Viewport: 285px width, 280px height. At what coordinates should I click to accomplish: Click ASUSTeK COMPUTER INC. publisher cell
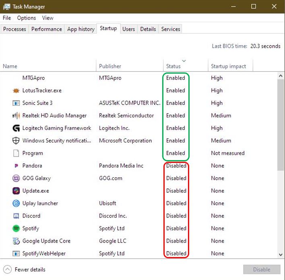point(130,103)
